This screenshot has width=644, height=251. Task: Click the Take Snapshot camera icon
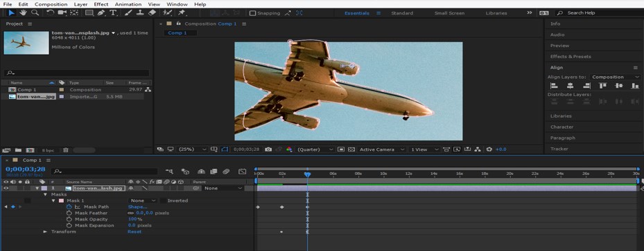(268, 149)
